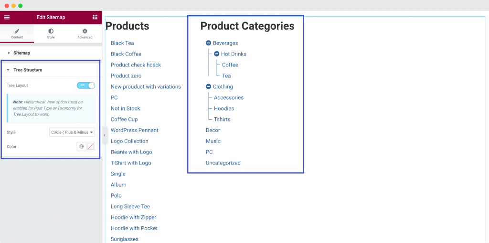Open the Coffee category link

point(230,65)
